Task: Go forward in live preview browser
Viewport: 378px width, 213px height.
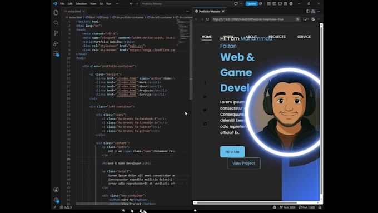Action: coord(202,19)
